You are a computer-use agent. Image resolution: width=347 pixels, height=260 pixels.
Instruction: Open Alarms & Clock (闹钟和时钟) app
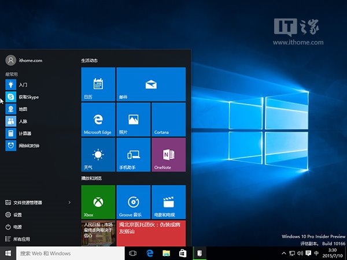point(38,146)
